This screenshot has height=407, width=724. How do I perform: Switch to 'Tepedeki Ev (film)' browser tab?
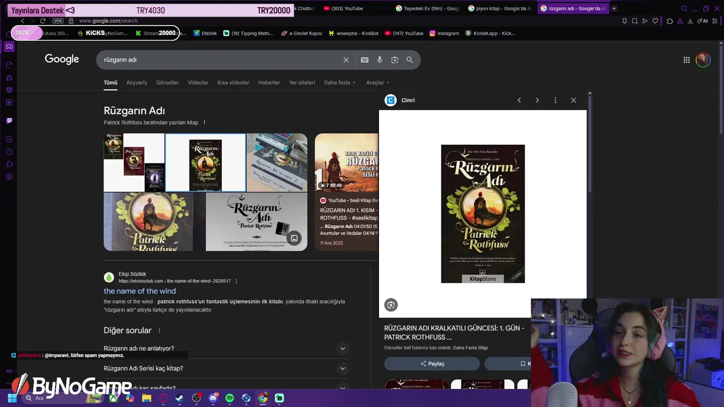[428, 8]
